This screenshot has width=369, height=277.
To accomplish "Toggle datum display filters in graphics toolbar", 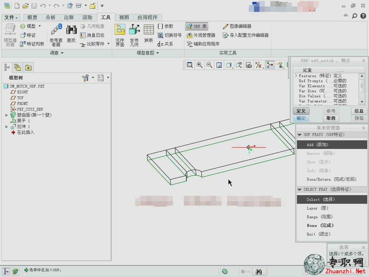I will 258,65.
